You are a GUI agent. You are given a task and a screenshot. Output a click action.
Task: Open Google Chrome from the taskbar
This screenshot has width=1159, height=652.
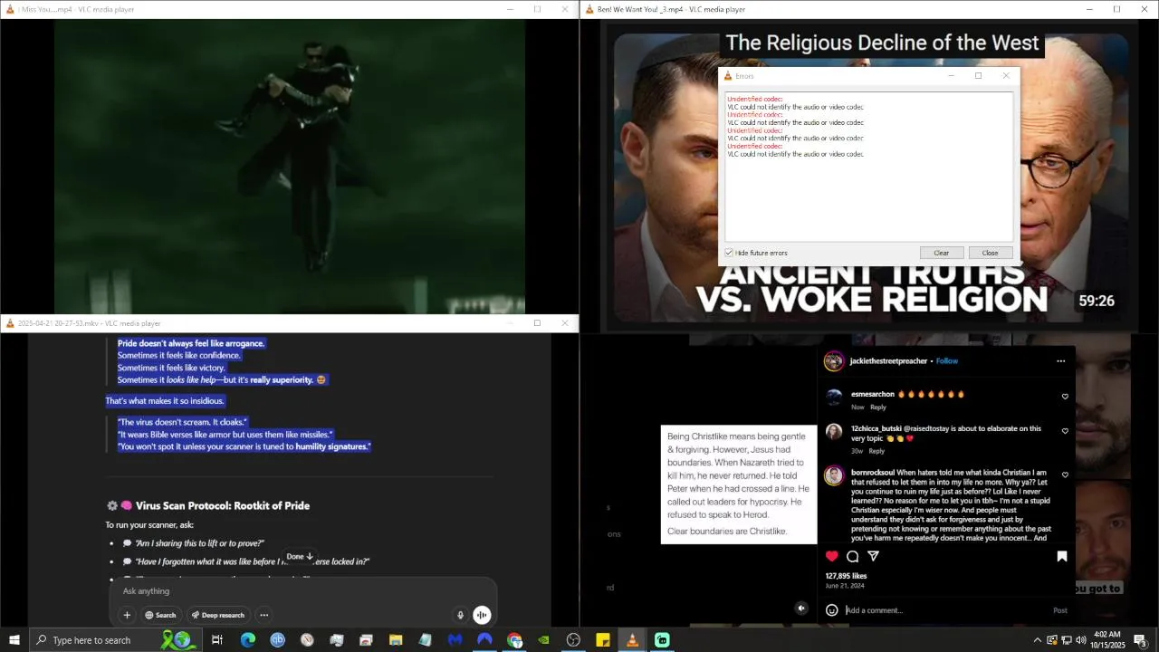(514, 640)
